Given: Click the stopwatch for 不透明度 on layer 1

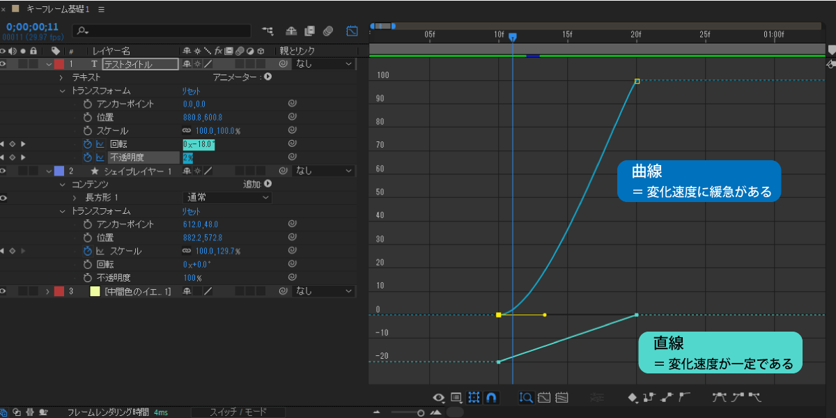Looking at the screenshot, I should pyautogui.click(x=88, y=157).
